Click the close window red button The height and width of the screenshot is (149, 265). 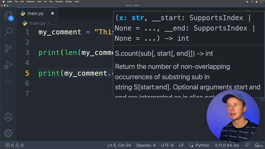pyautogui.click(x=2, y=5)
